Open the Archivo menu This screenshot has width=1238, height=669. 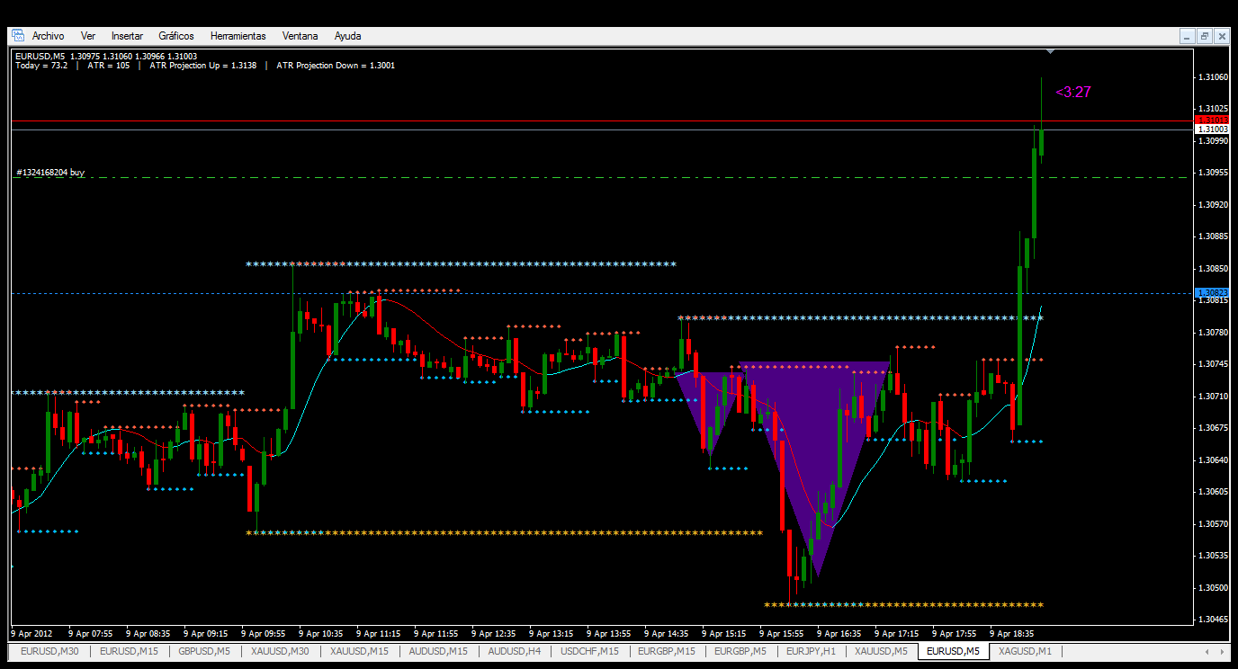[48, 36]
